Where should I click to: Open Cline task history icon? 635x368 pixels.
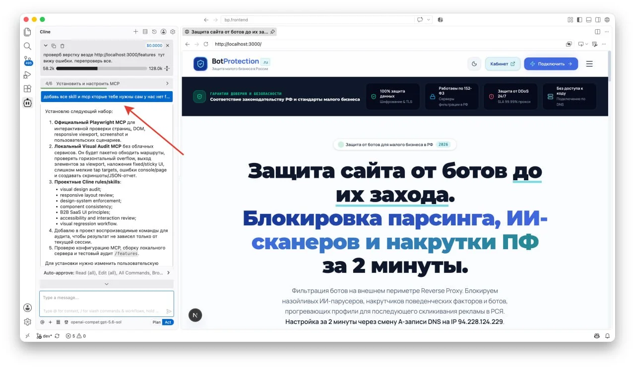pos(154,32)
